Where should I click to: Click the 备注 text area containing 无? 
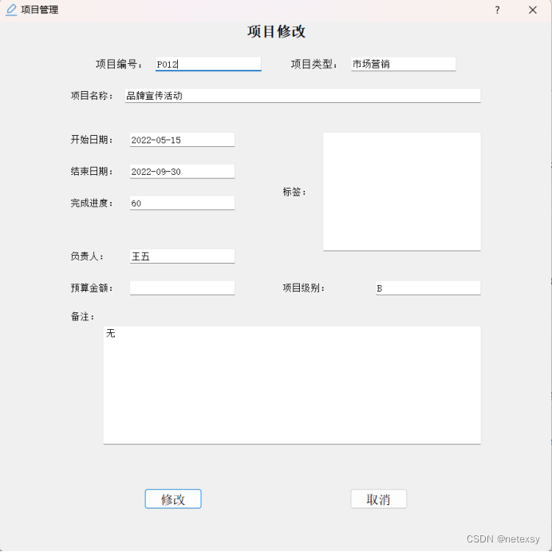tap(292, 385)
